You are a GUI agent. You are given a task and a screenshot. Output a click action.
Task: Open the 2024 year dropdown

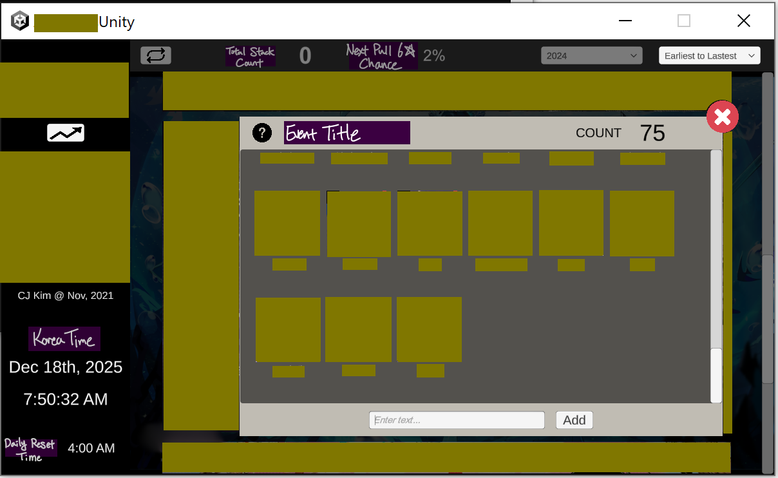point(591,56)
